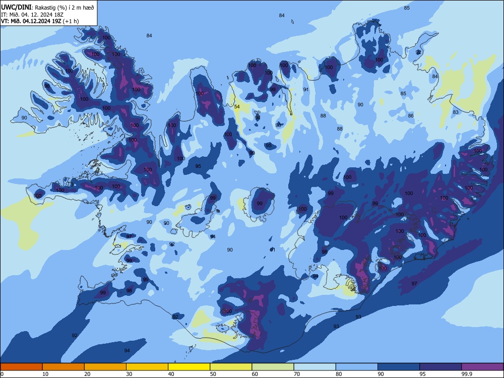Viewport: 504px width, 378px height.
Task: Click the 30–40 golden legend swatch
Action: pyautogui.click(x=147, y=367)
